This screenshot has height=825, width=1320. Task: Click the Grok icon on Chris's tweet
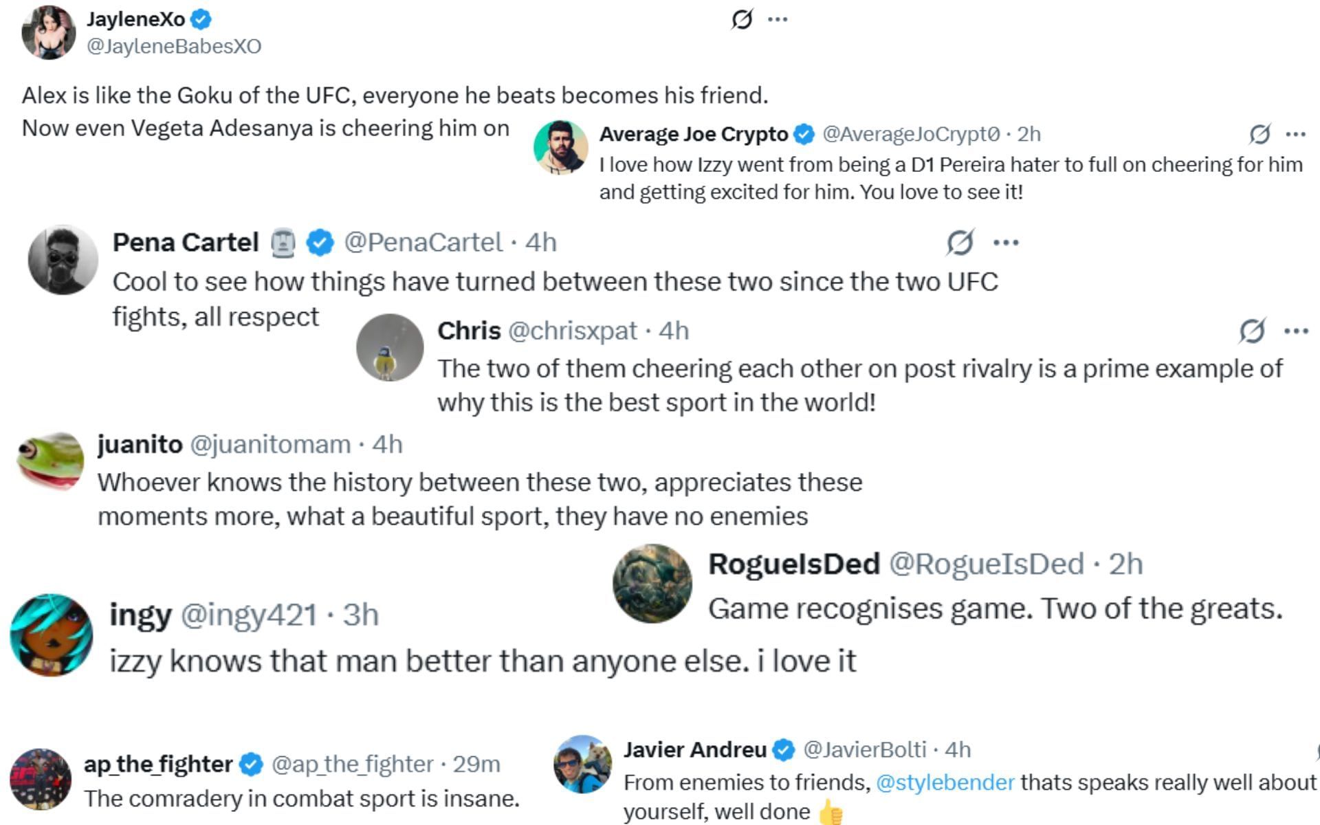pyautogui.click(x=1252, y=331)
